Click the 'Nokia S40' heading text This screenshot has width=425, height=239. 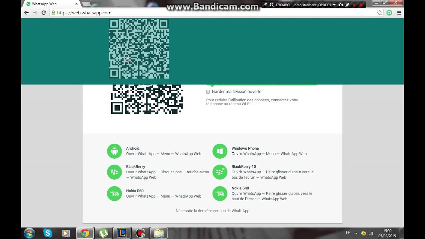240,188
